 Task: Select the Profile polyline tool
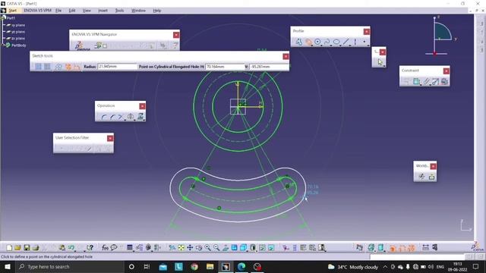coord(298,42)
